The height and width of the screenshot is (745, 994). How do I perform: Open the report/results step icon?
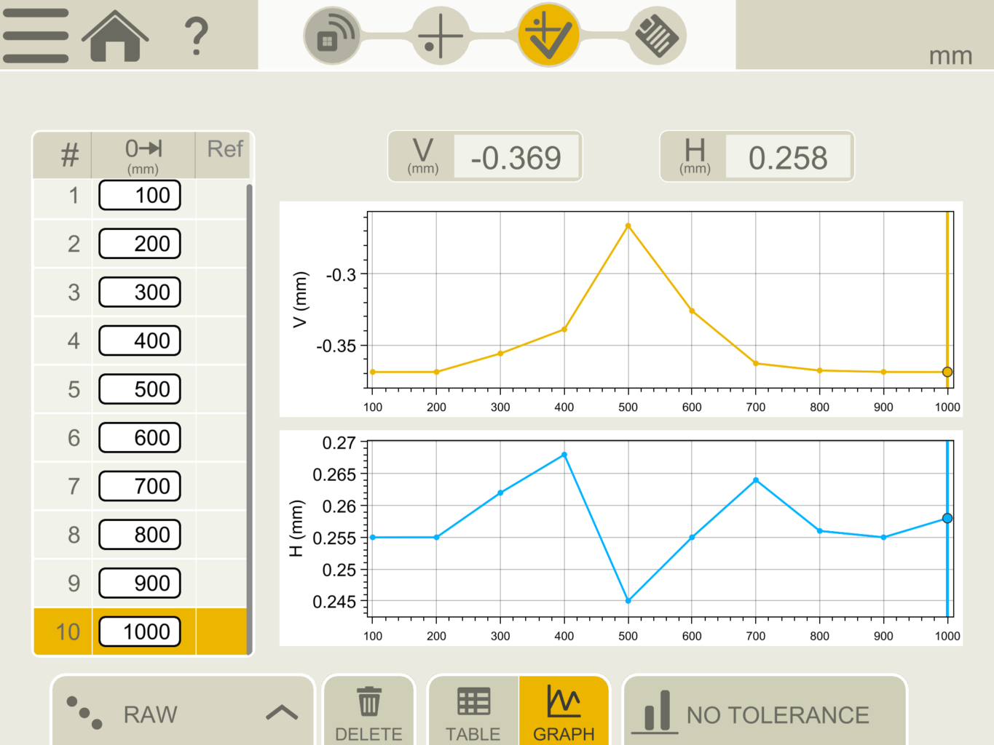click(x=655, y=34)
